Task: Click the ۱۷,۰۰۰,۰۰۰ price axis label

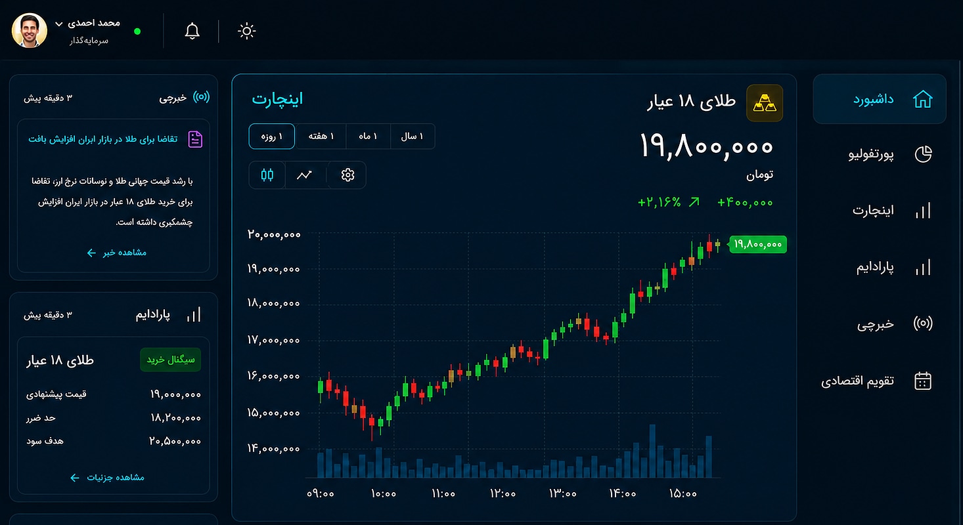Action: (x=274, y=340)
